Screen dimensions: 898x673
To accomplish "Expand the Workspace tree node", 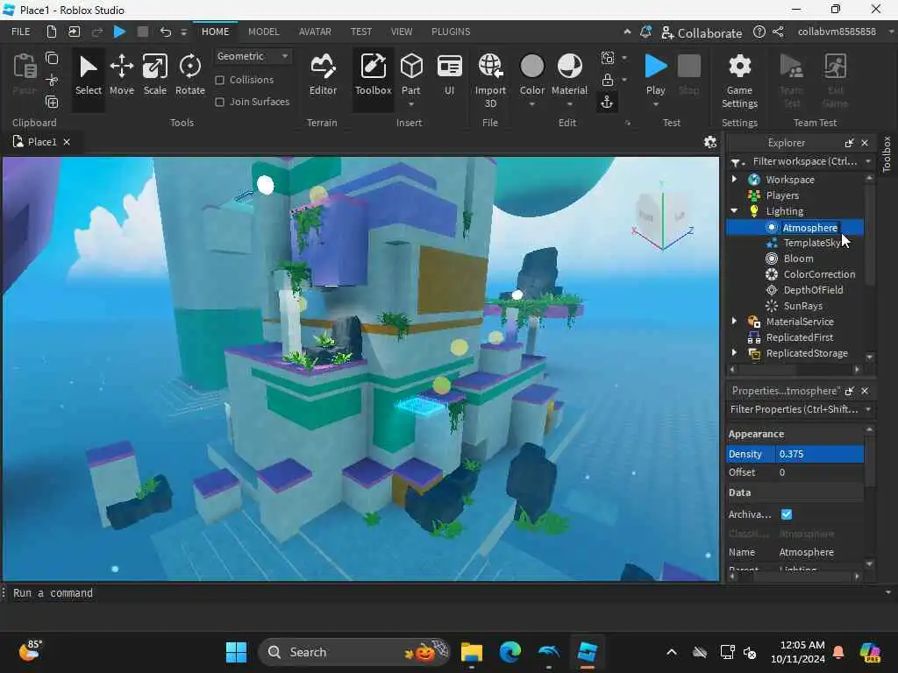I will click(x=734, y=179).
